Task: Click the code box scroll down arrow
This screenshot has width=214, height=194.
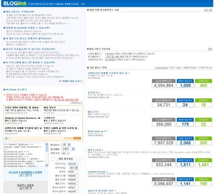Action: pos(47,165)
